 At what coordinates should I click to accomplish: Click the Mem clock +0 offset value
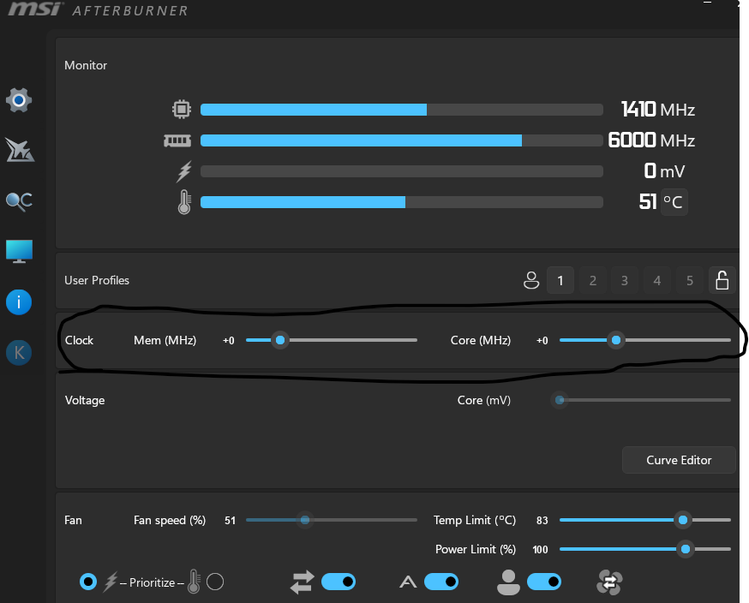229,340
